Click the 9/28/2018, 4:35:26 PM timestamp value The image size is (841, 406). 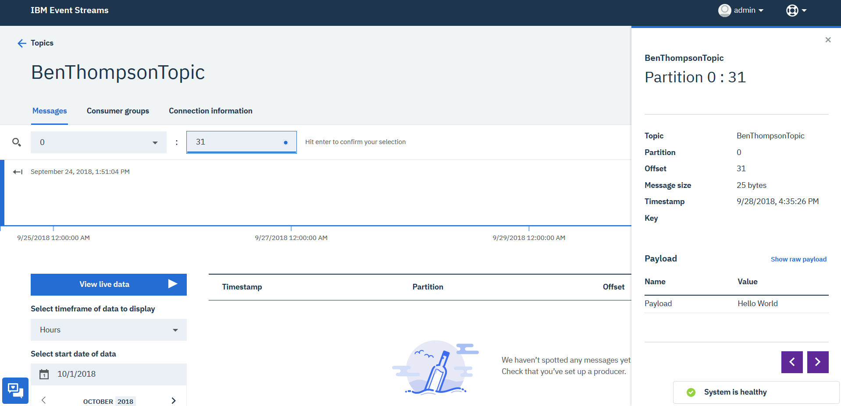(x=778, y=201)
